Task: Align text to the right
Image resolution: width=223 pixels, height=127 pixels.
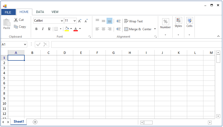Action: point(110,29)
